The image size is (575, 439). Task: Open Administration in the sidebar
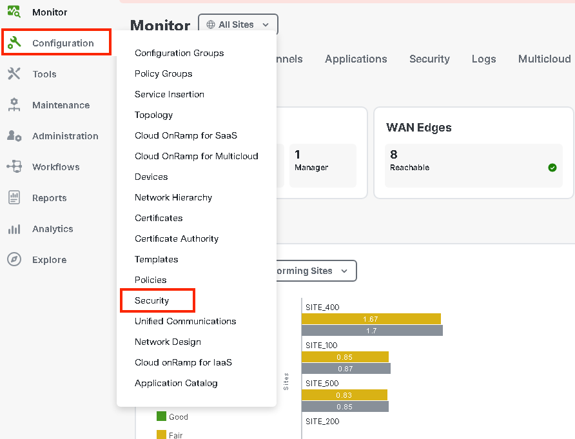coord(65,136)
